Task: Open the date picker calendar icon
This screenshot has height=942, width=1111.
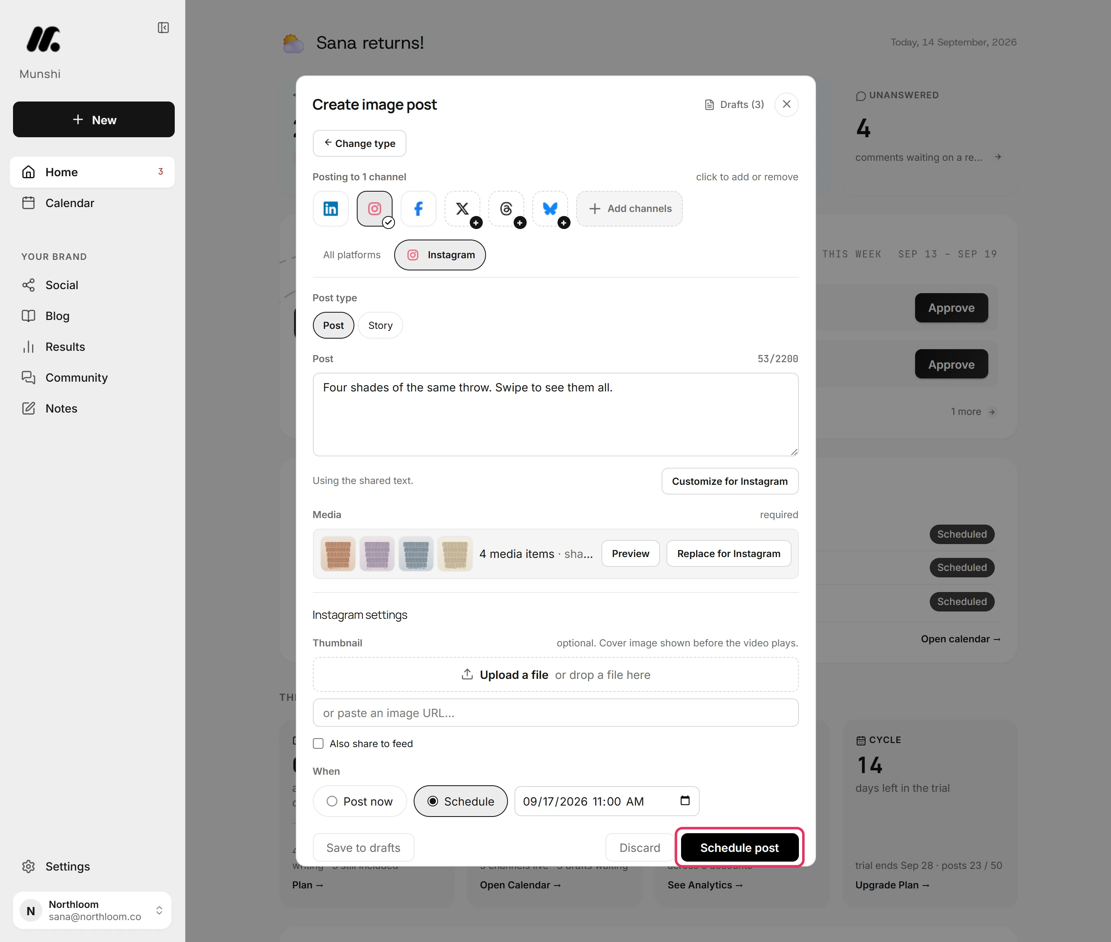Action: [685, 800]
